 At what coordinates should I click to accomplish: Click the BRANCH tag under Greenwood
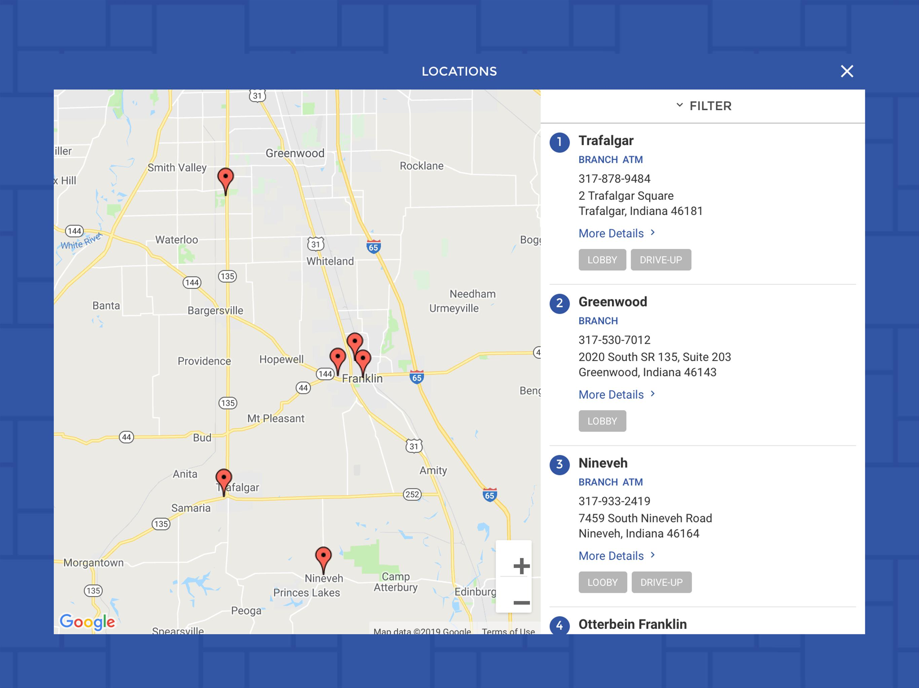tap(598, 321)
